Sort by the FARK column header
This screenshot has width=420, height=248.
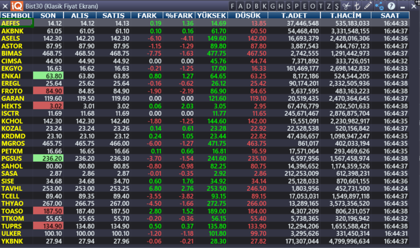(x=147, y=16)
